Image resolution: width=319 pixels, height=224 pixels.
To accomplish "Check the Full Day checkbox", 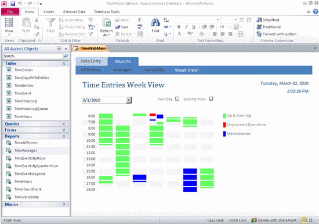I will pos(177,99).
